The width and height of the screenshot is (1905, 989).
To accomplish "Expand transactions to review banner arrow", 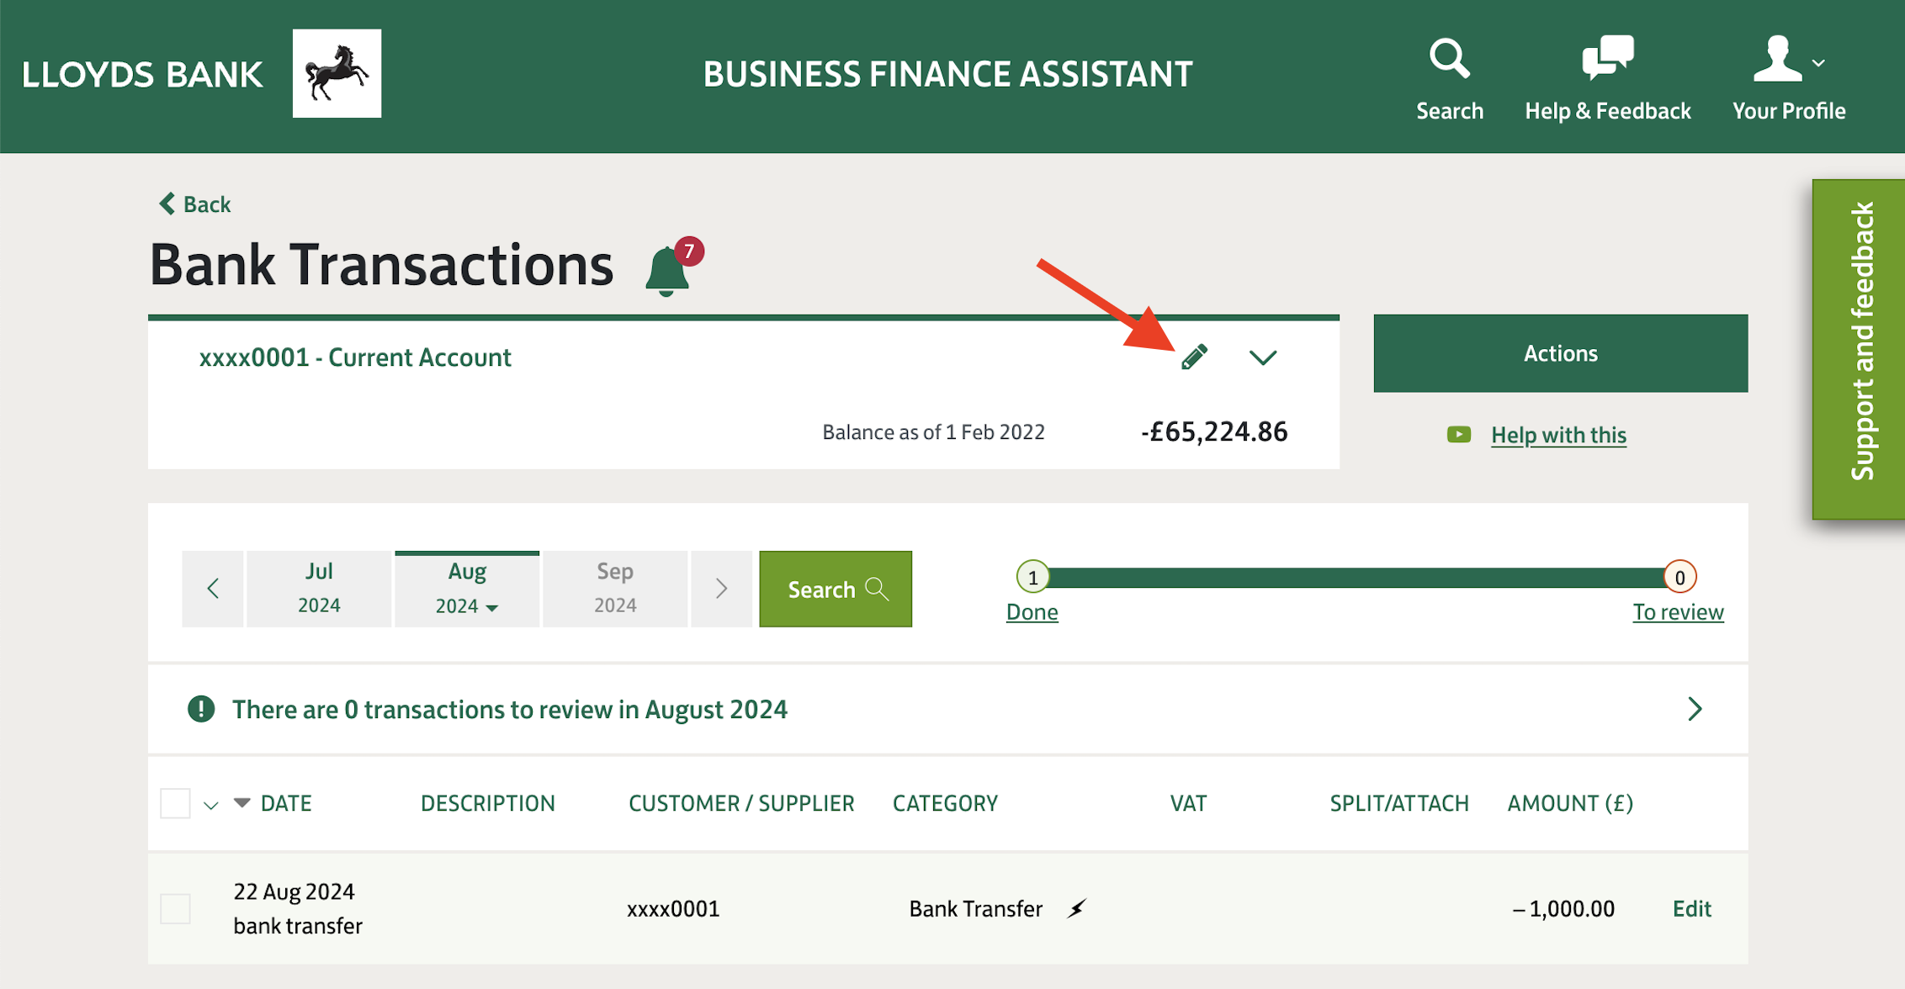I will [x=1695, y=709].
